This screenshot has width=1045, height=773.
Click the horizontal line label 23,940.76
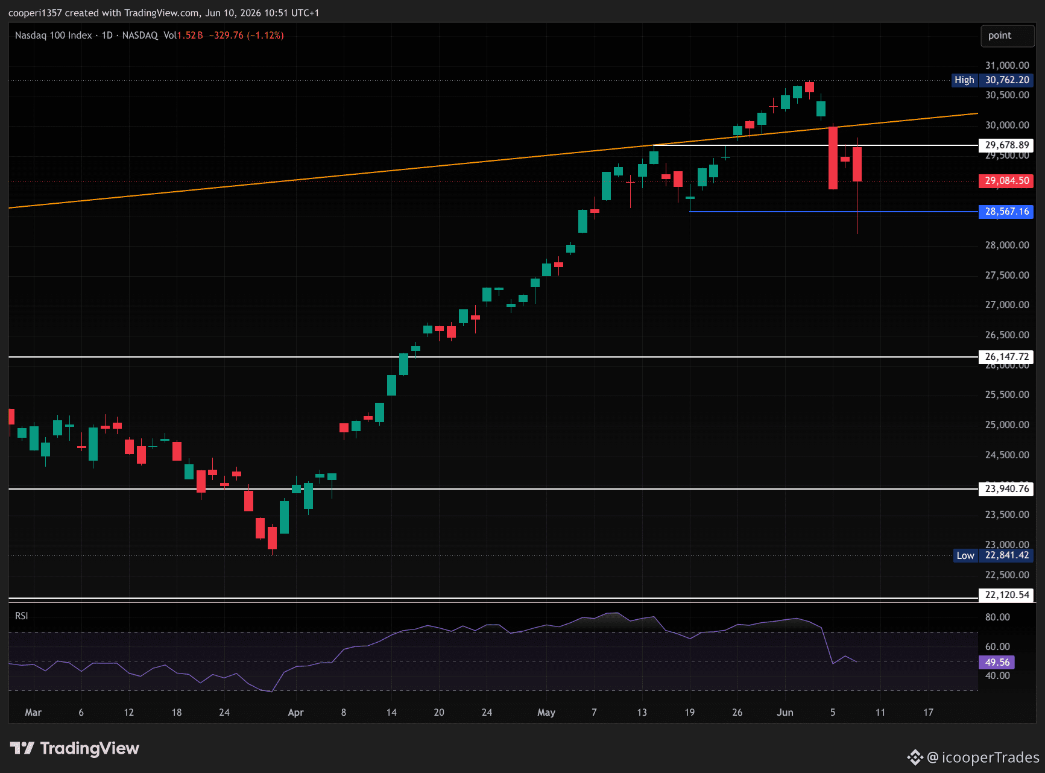click(1006, 489)
